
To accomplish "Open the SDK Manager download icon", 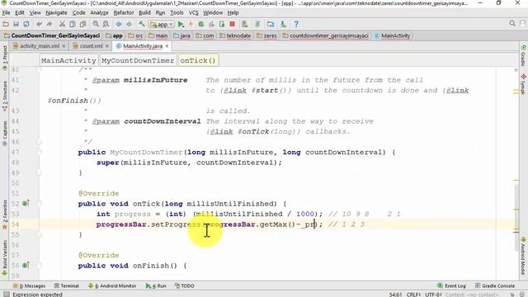I will 283,24.
